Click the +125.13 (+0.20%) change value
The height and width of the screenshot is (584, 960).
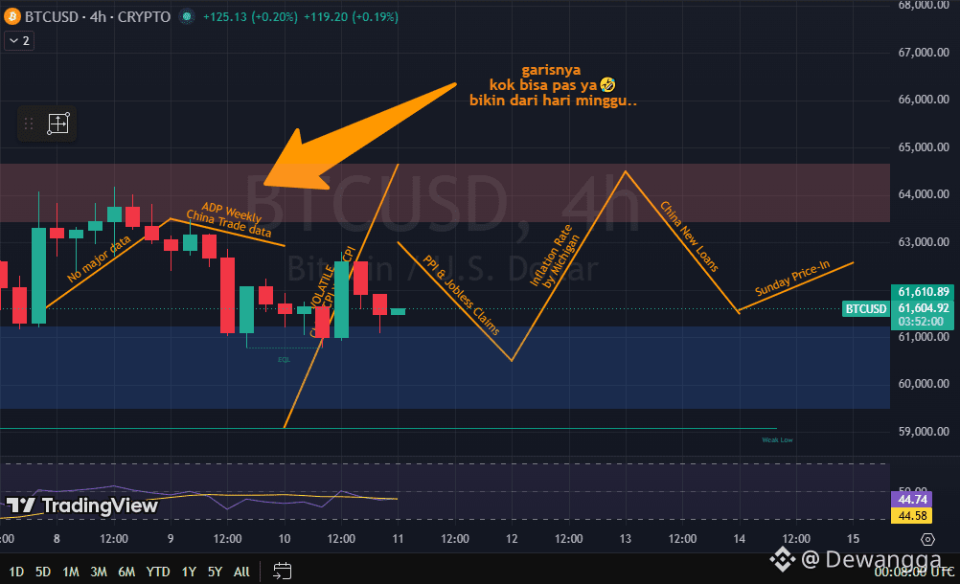tap(250, 16)
